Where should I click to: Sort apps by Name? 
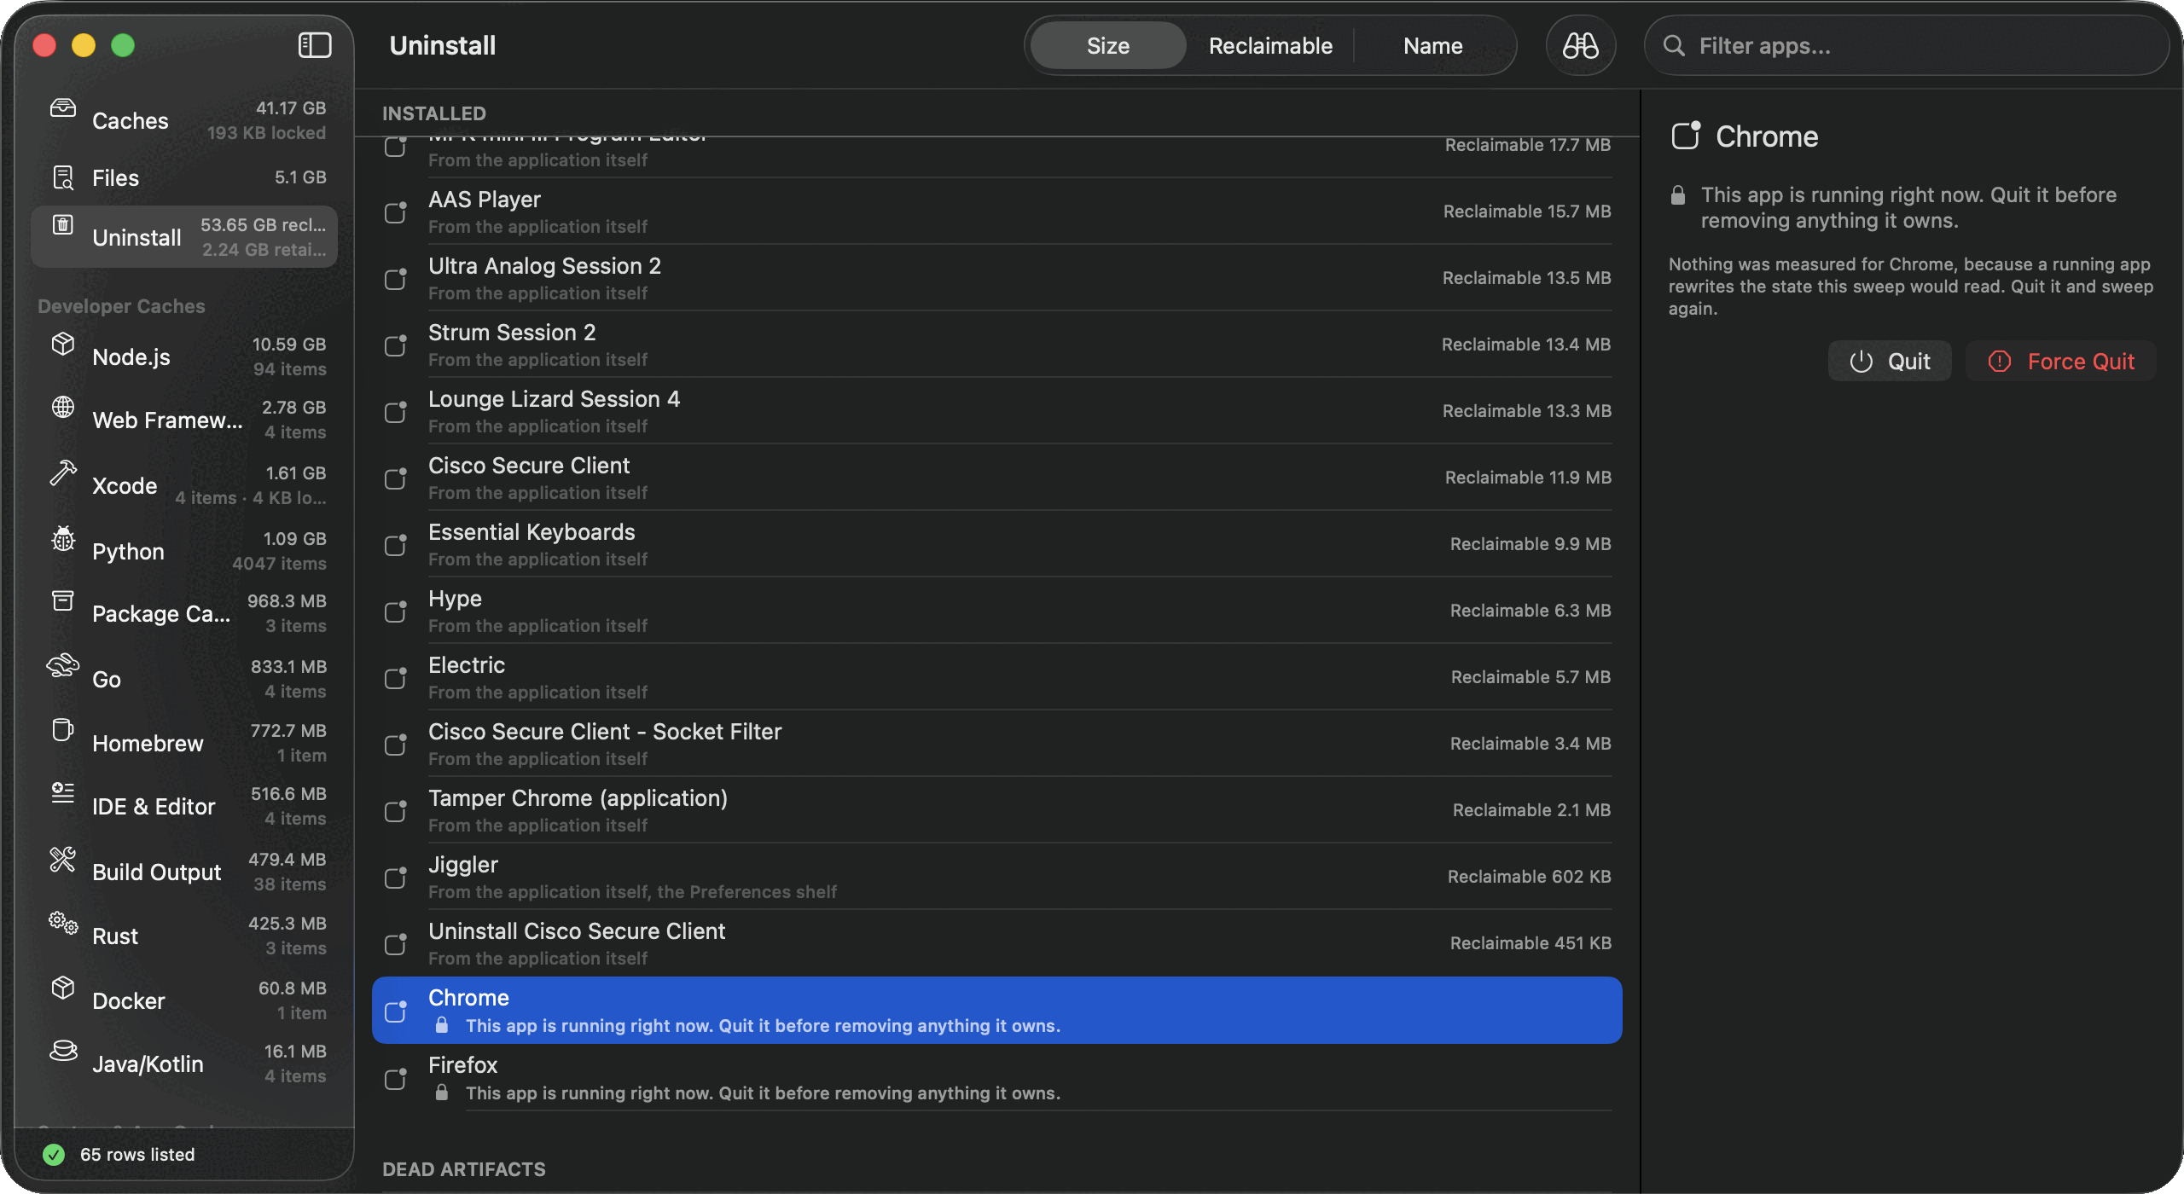(1433, 45)
